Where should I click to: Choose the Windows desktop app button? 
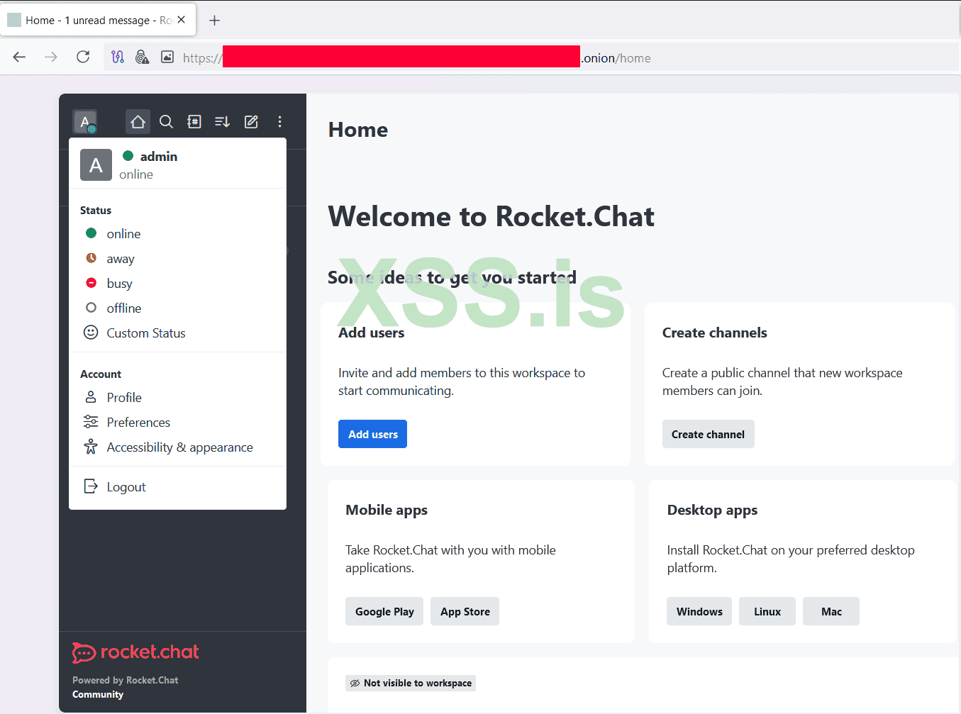(699, 611)
